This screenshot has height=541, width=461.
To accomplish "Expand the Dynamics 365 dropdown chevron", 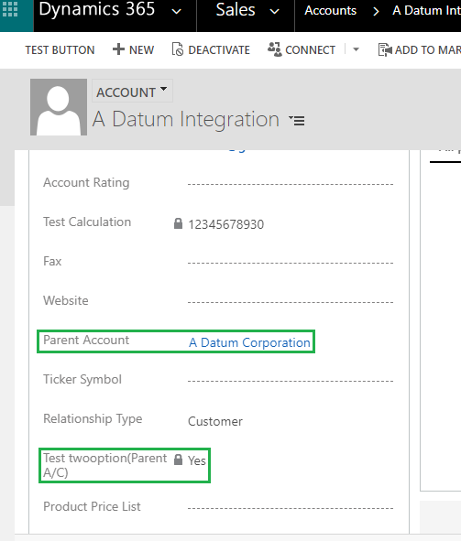I will tap(177, 12).
